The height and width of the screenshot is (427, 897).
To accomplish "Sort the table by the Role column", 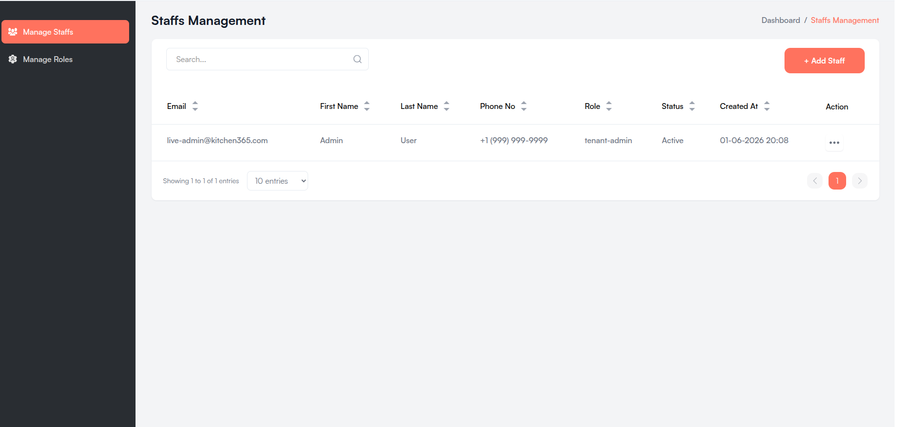I will (x=609, y=106).
